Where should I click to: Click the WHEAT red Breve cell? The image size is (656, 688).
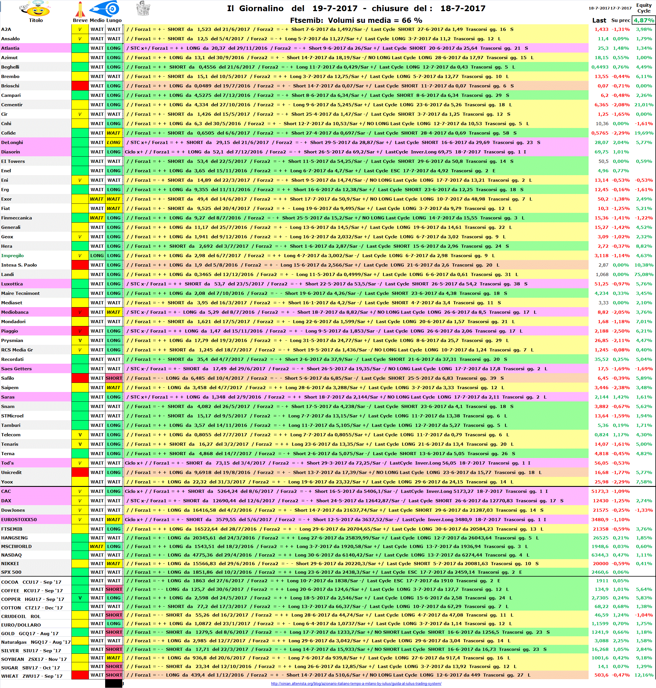[x=80, y=675]
